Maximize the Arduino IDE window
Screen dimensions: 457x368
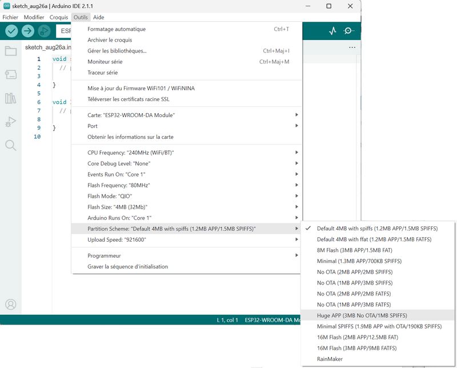tap(329, 6)
